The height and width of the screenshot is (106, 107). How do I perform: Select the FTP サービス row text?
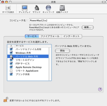coord(22,64)
